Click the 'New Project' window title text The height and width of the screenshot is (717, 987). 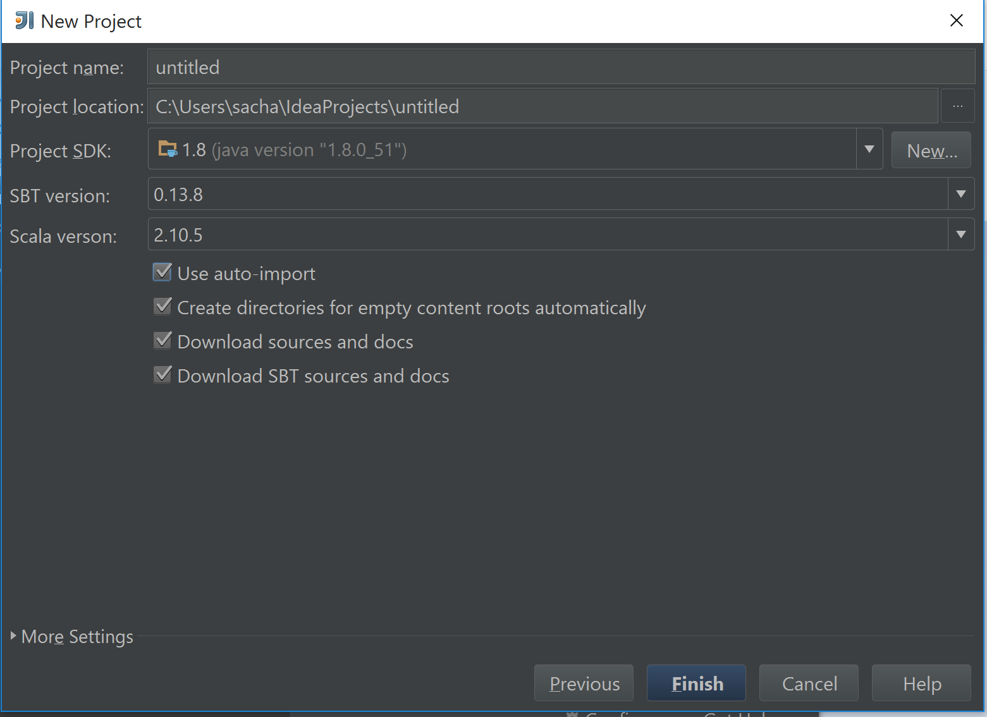[x=91, y=21]
